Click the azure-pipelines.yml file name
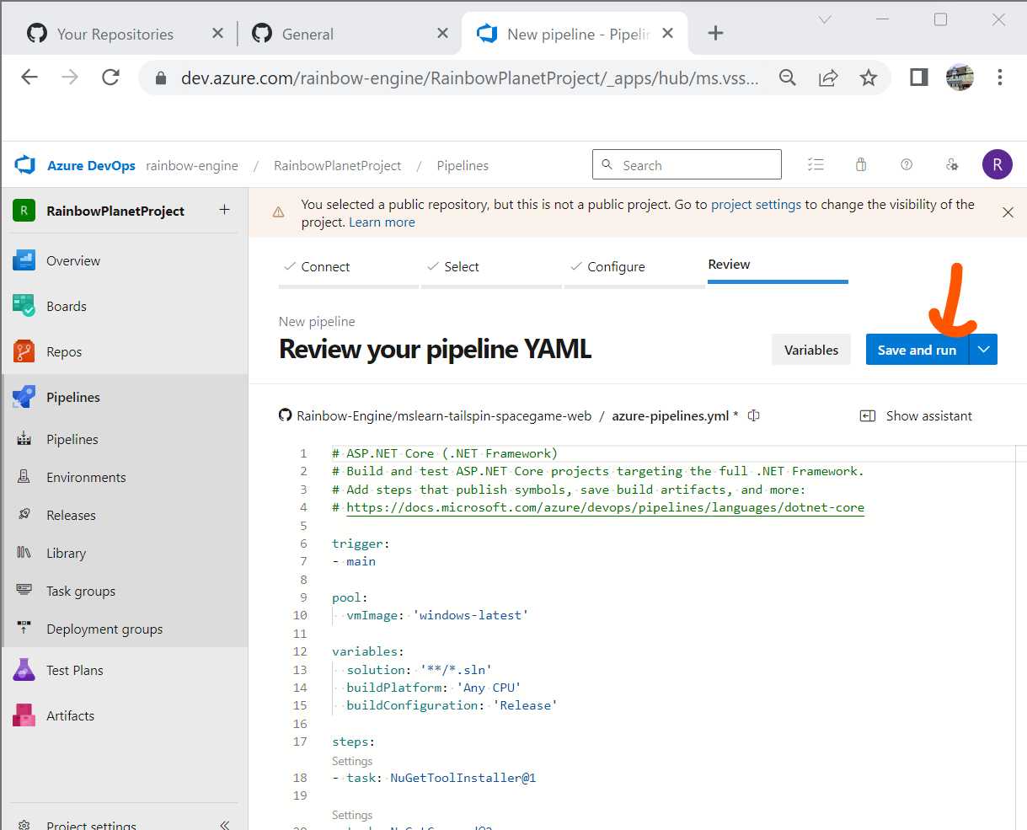Image resolution: width=1027 pixels, height=830 pixels. coord(671,415)
